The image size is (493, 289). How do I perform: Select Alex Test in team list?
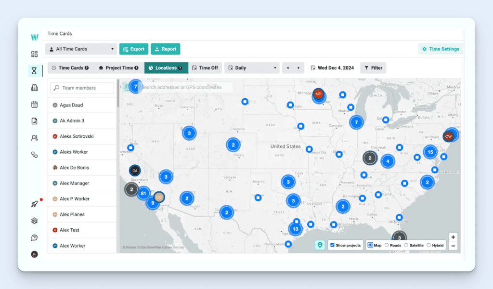[82, 230]
